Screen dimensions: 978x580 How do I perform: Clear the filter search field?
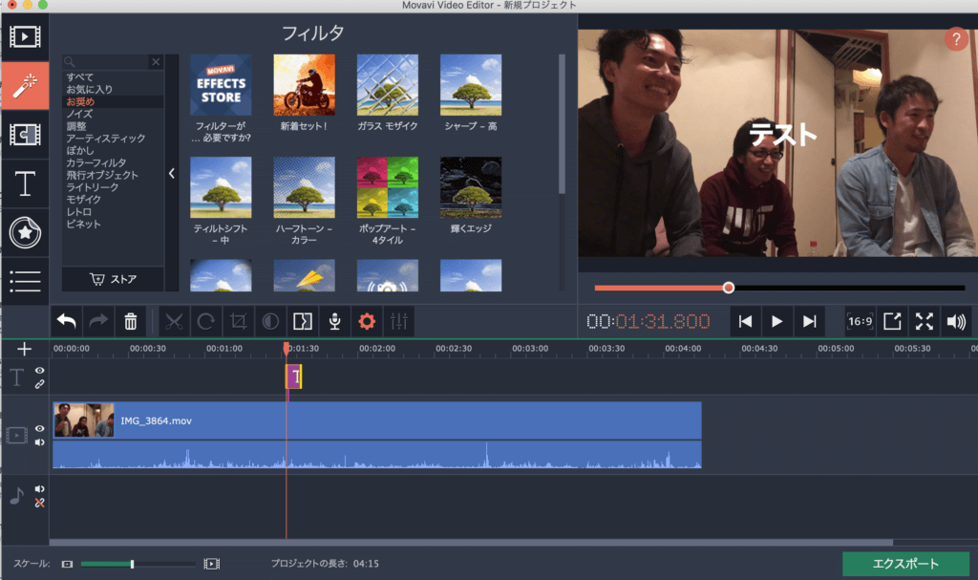click(x=156, y=61)
